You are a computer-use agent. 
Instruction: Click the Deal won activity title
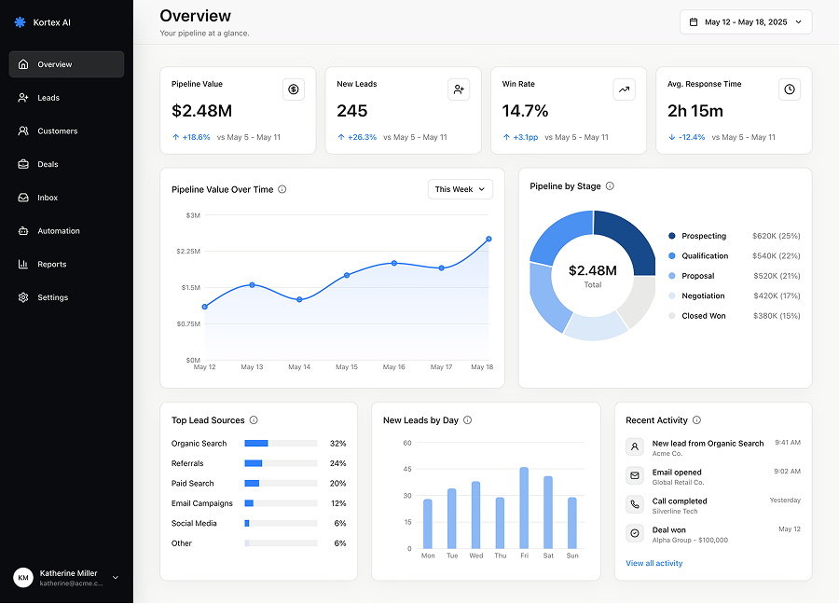668,529
